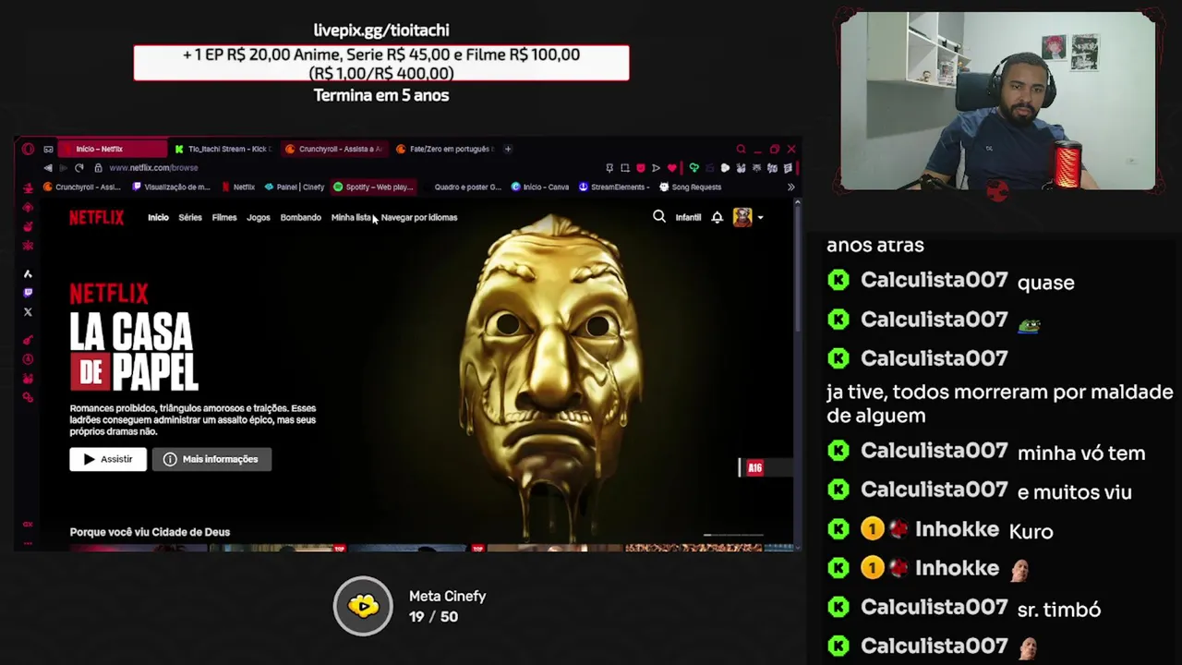The height and width of the screenshot is (665, 1182).
Task: Click the Meta Cinefy goal icon
Action: click(363, 606)
